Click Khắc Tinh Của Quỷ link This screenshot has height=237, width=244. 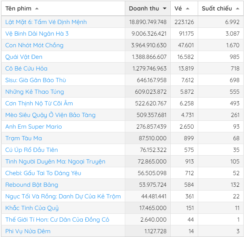32,208
